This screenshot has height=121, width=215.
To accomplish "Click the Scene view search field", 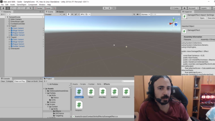I will click(x=166, y=14).
